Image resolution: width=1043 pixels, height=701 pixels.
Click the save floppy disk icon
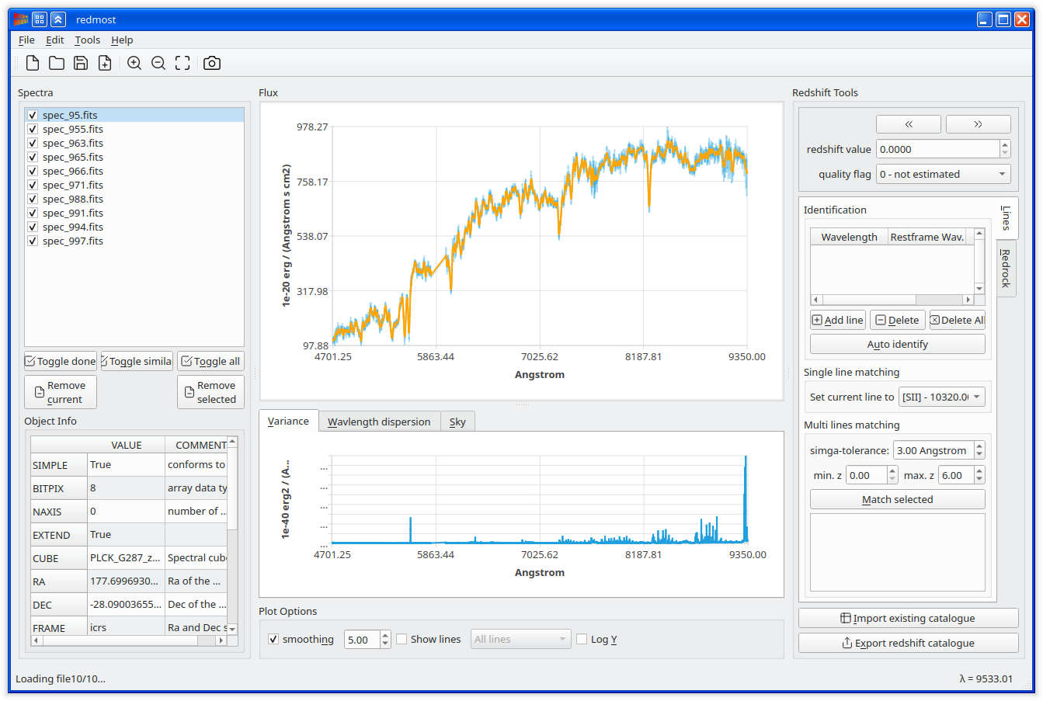pos(81,64)
